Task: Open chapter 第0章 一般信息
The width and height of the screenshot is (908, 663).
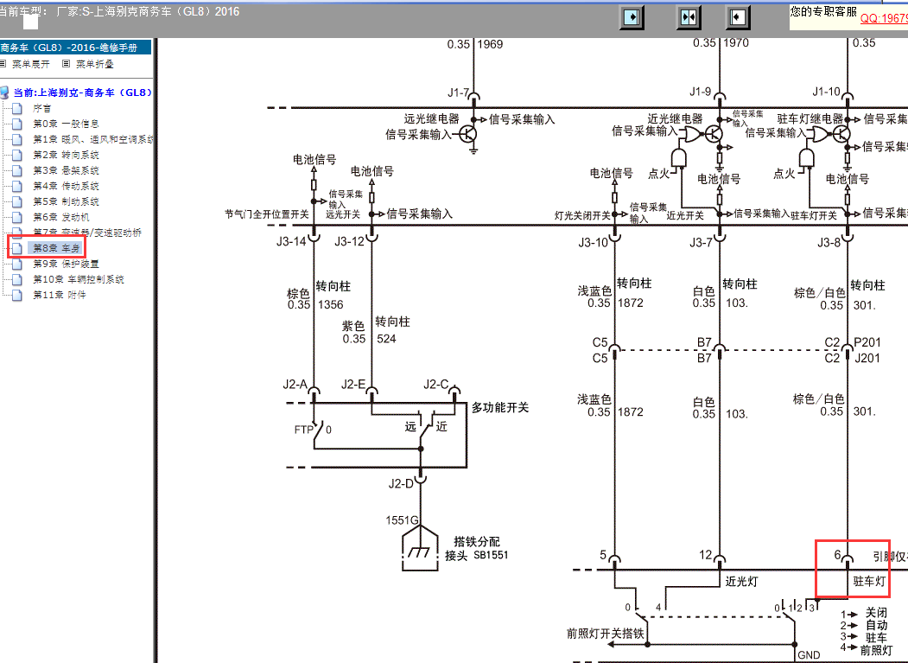Action: click(66, 124)
